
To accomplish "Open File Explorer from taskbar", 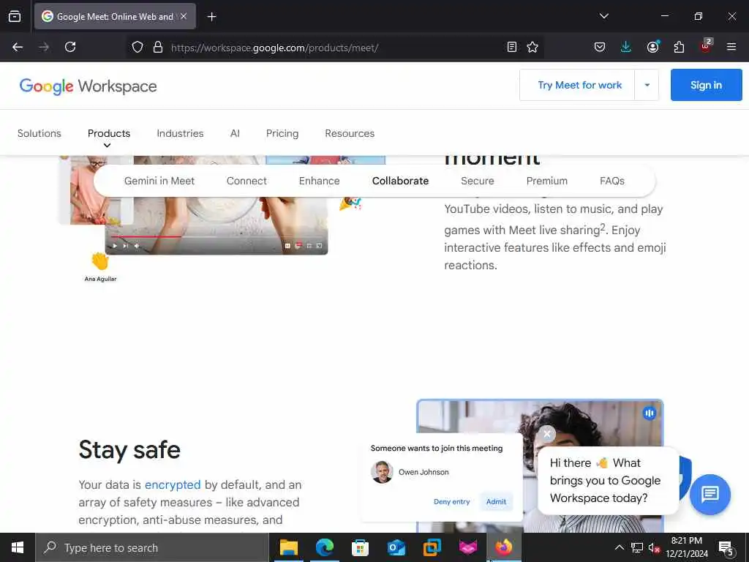I will (x=288, y=547).
